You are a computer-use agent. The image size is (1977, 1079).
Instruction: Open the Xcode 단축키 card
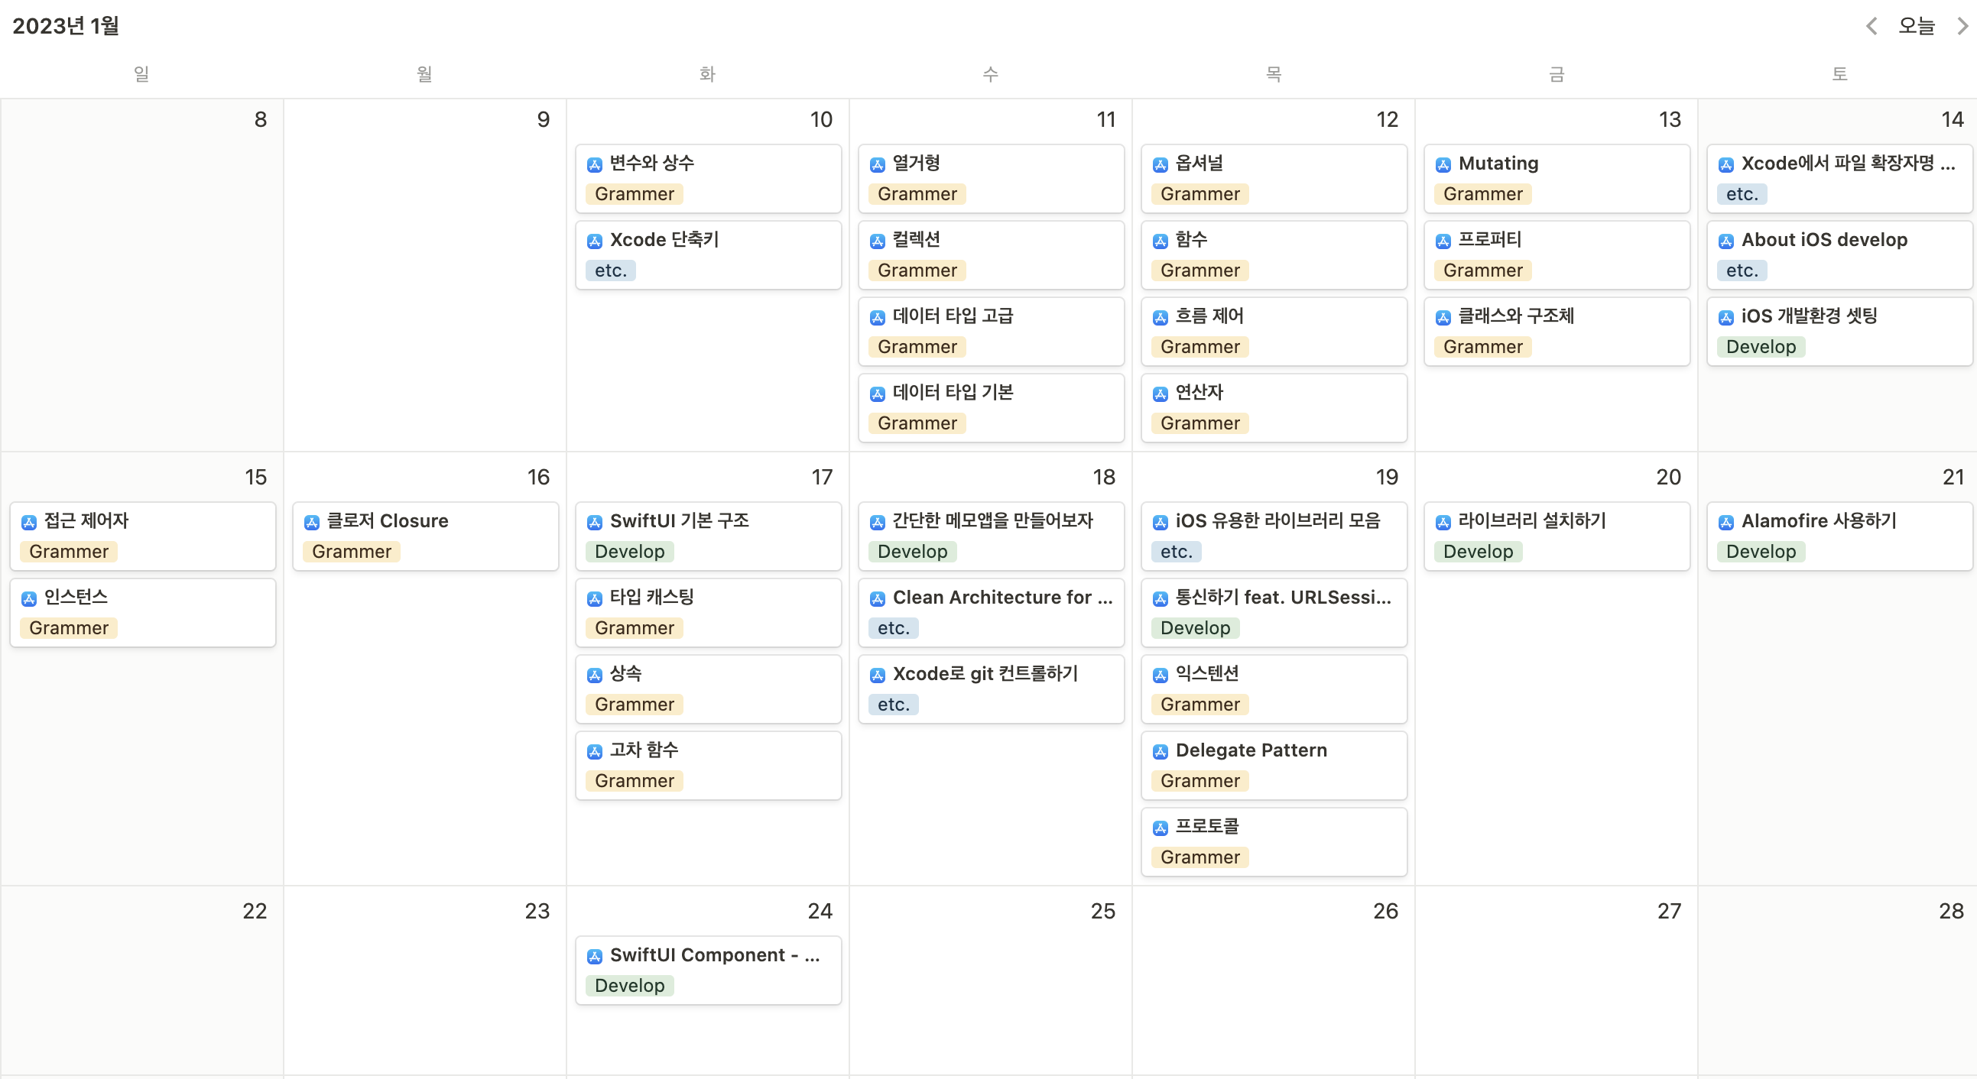tap(708, 254)
